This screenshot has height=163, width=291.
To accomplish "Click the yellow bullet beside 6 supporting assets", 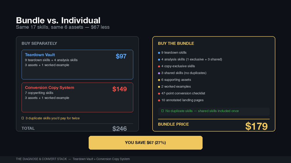I will (x=159, y=80).
